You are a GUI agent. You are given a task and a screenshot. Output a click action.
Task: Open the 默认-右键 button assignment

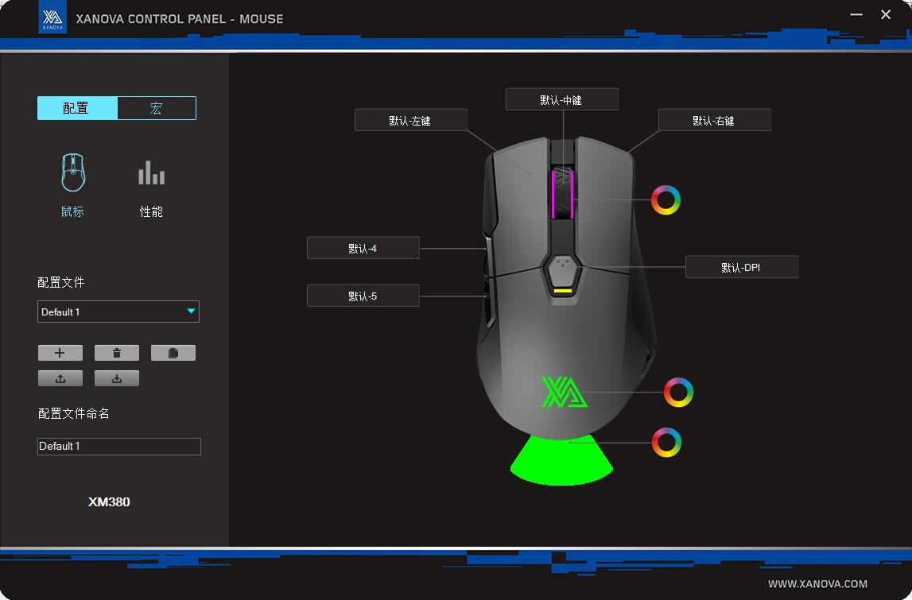tap(714, 120)
